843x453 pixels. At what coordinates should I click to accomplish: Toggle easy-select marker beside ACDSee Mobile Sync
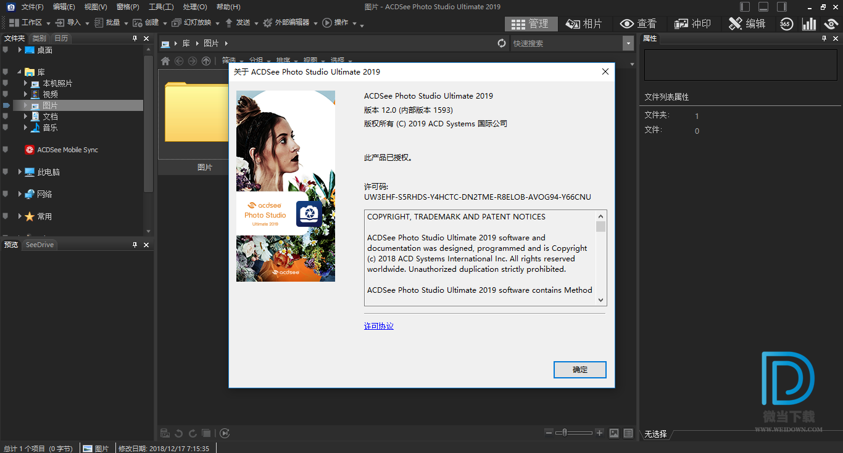coord(6,150)
